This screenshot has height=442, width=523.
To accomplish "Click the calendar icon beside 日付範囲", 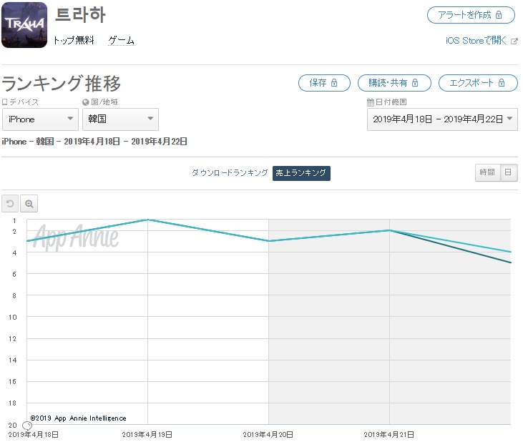I will (x=370, y=102).
